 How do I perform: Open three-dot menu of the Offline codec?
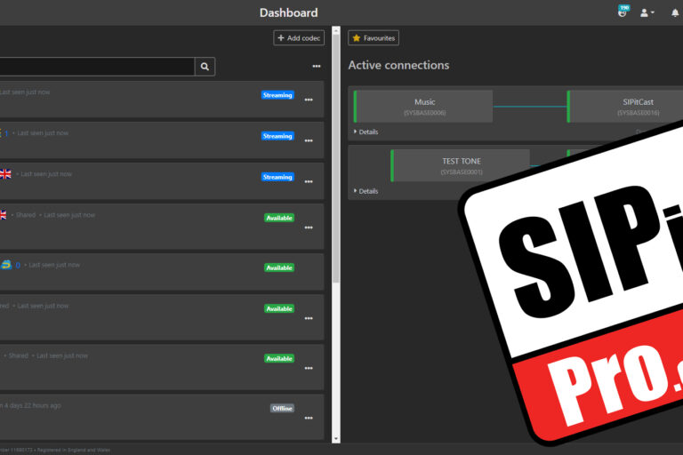[x=309, y=418]
